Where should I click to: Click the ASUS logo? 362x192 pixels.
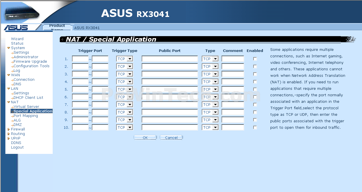click(x=16, y=28)
